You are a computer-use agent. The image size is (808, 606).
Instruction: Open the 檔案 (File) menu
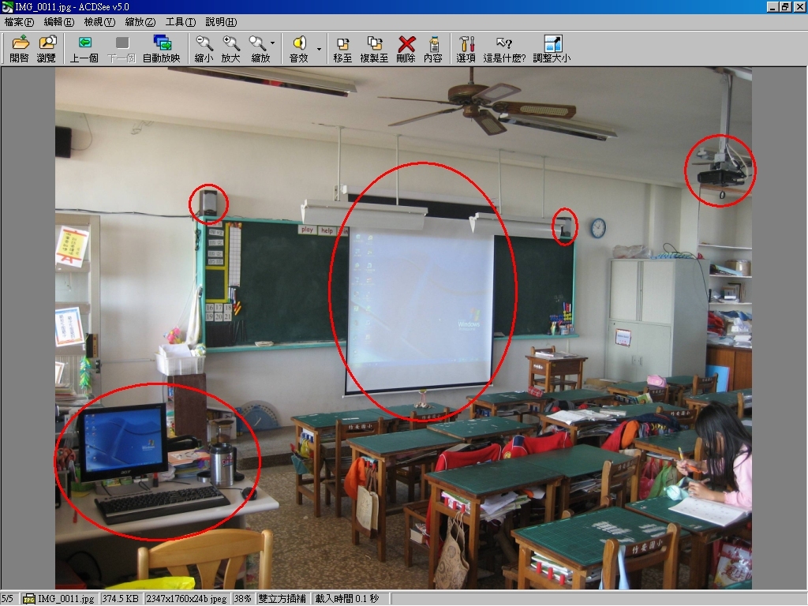click(x=19, y=22)
